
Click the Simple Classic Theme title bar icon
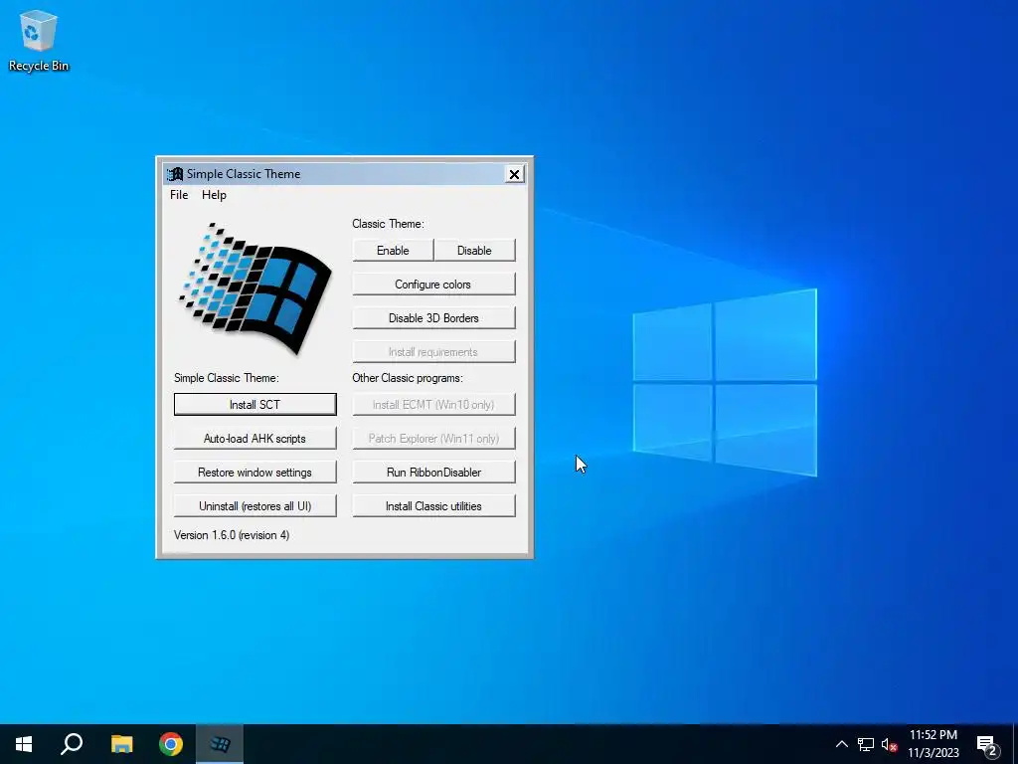click(x=175, y=174)
